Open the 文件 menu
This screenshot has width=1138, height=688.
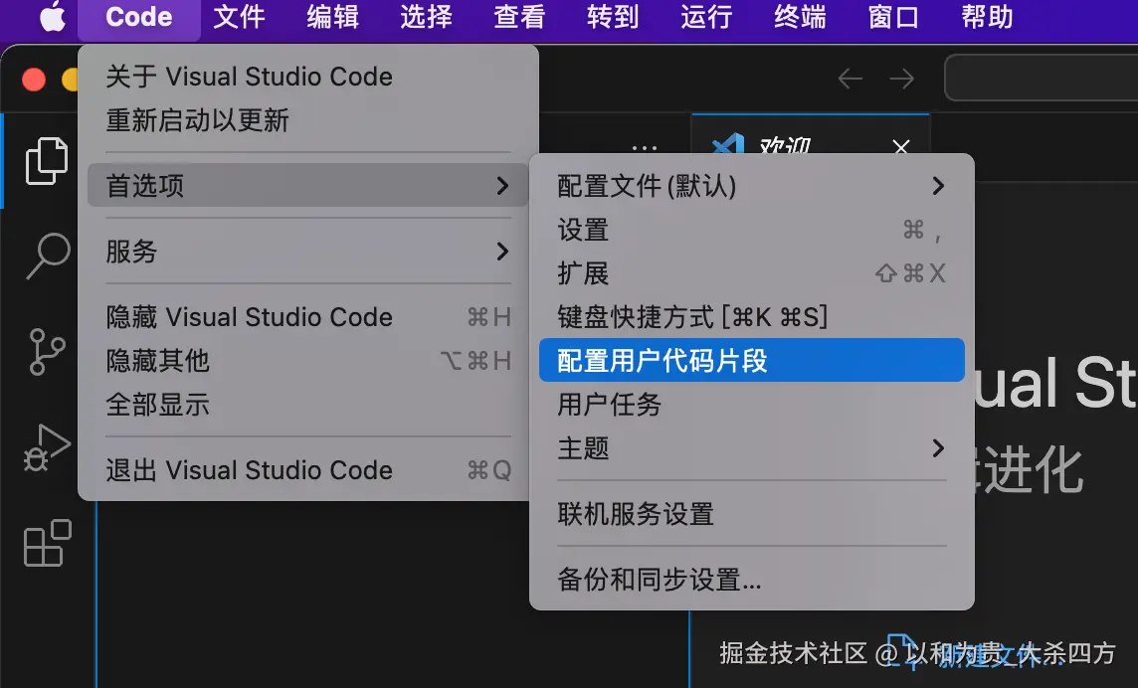(x=240, y=17)
